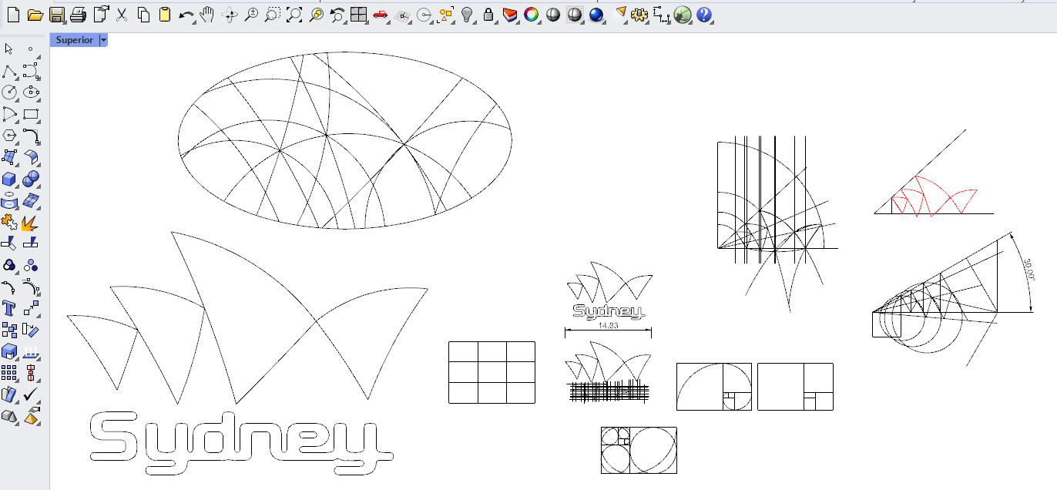Viewport: 1057px width, 490px height.
Task: Choose the control point Curve tool
Action: [x=31, y=71]
